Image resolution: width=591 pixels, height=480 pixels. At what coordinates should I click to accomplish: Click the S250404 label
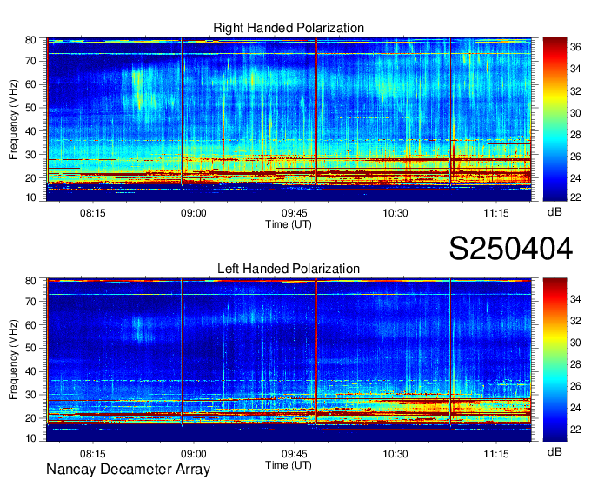(x=511, y=249)
